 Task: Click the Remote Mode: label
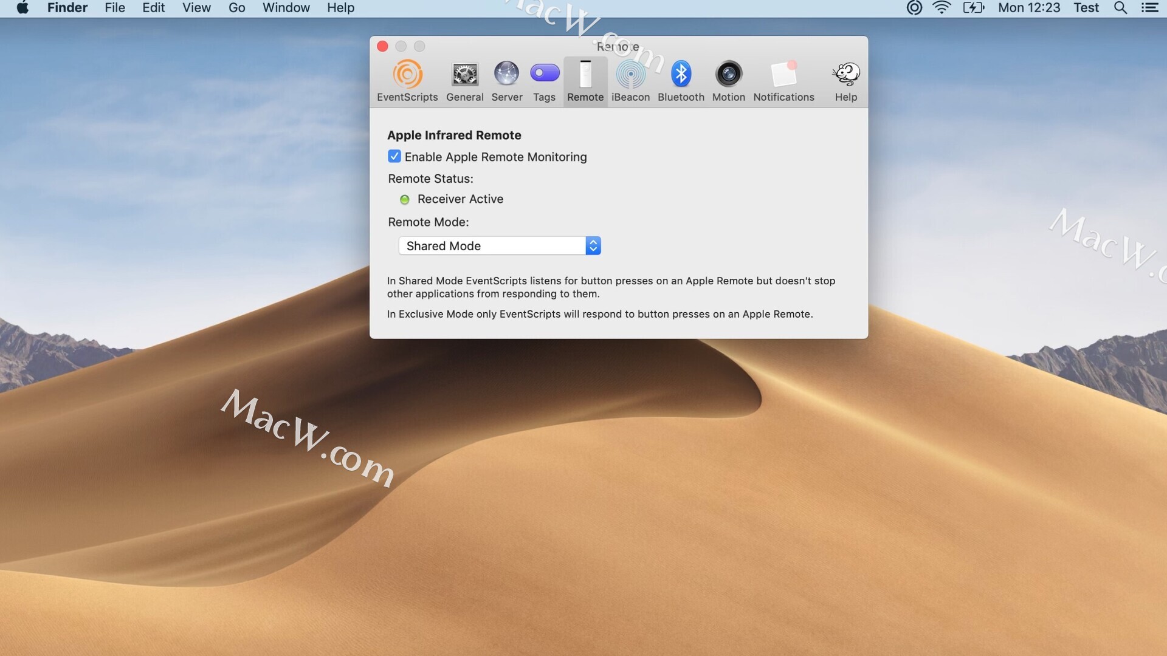click(x=429, y=222)
